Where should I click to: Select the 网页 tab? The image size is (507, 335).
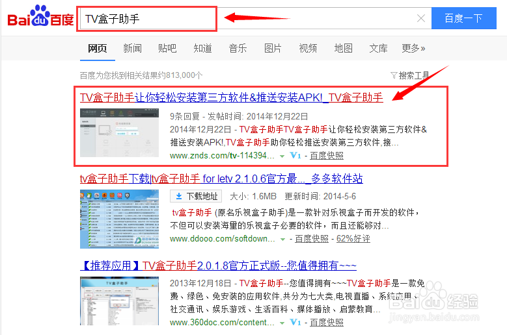click(x=98, y=48)
